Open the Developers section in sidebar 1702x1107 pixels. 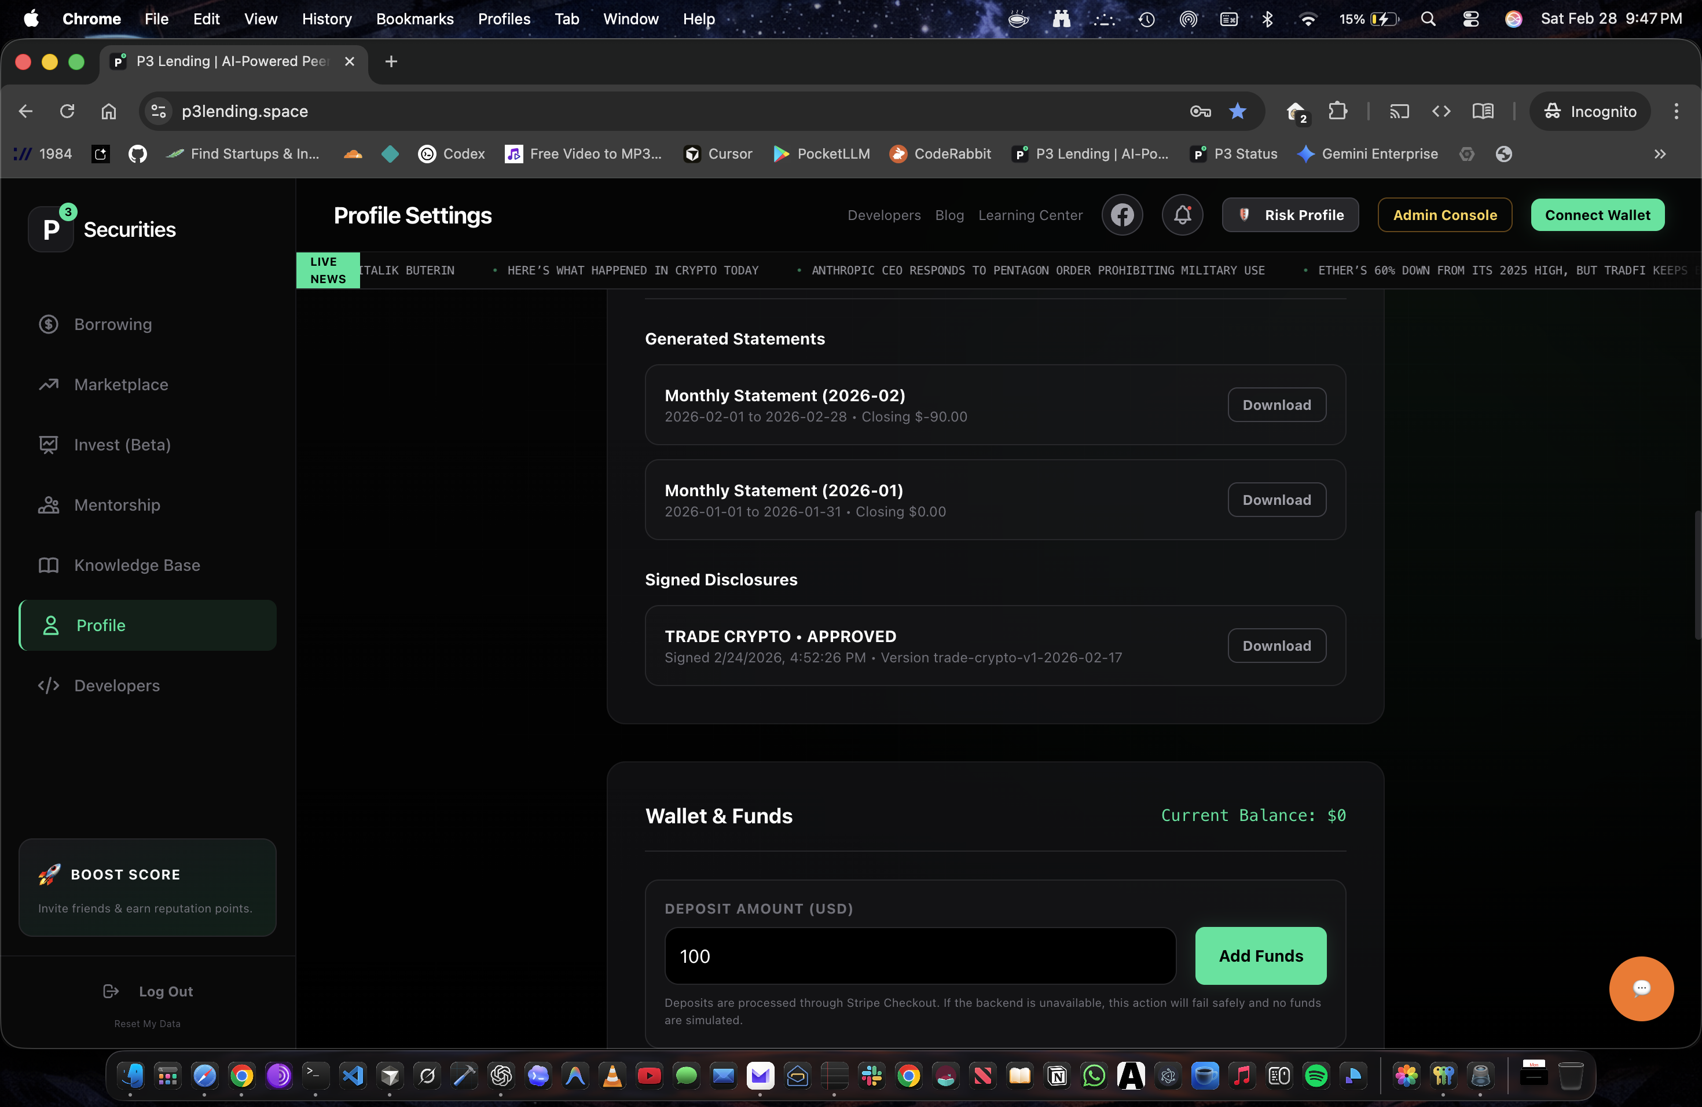point(116,684)
